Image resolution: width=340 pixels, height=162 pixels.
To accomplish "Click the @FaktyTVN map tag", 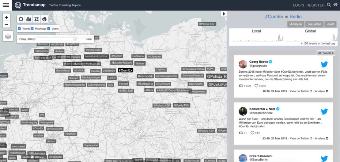I will tap(181, 105).
